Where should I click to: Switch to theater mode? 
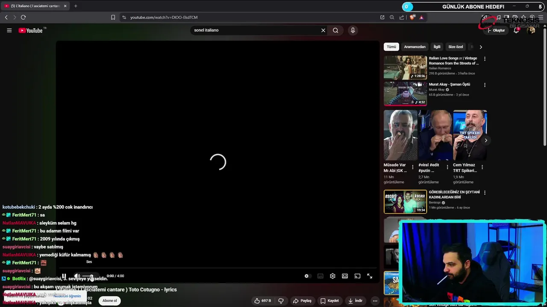[x=345, y=276]
